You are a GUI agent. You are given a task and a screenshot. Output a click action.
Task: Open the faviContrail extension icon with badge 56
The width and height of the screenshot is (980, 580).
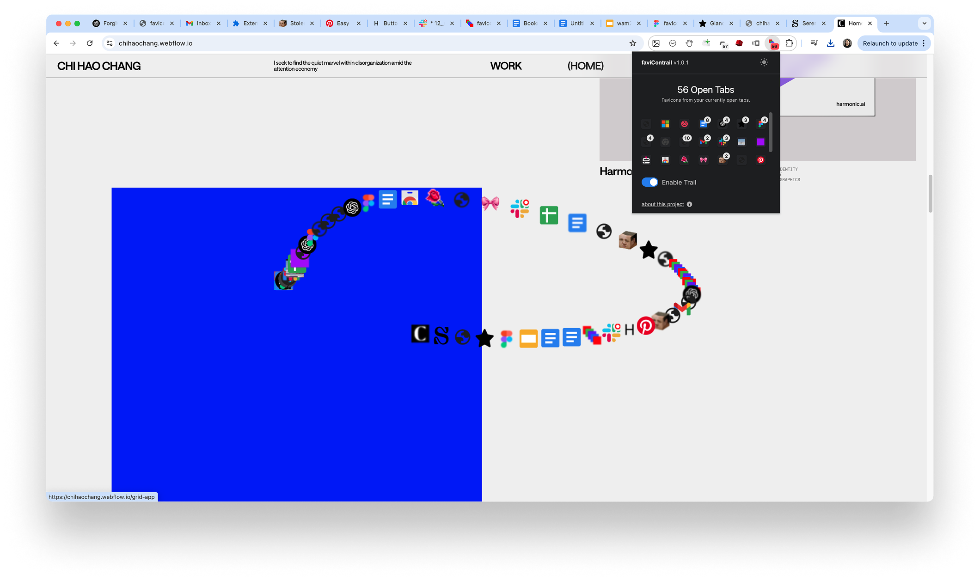point(772,43)
